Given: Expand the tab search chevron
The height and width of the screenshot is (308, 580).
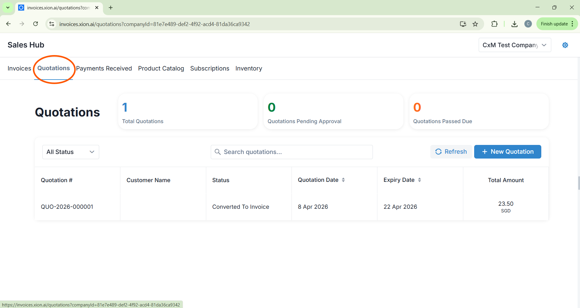Looking at the screenshot, I should [x=8, y=8].
